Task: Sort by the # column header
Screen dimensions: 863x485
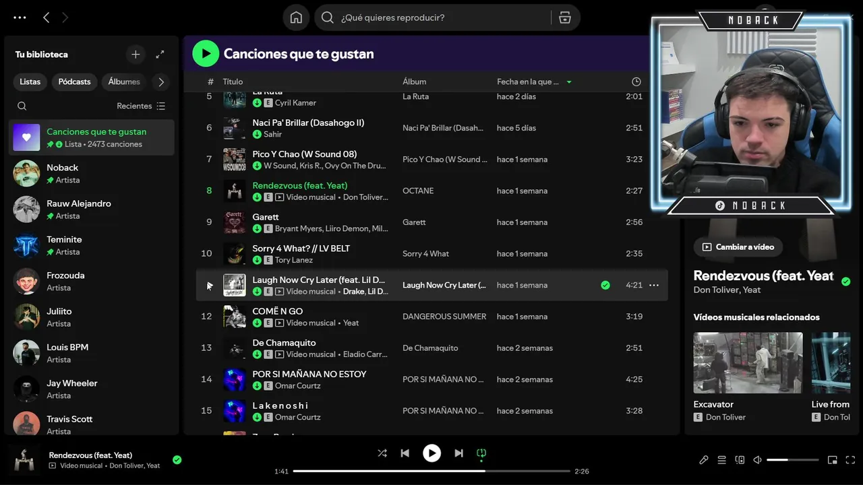Action: pos(210,82)
